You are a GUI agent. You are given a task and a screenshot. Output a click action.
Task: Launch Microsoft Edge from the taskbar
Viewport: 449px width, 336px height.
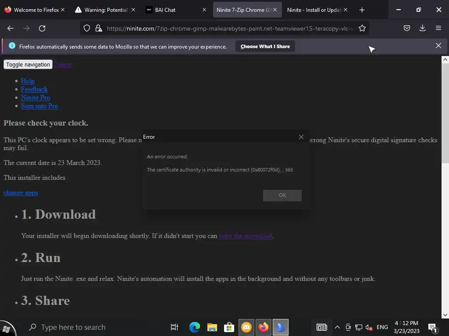point(195,327)
